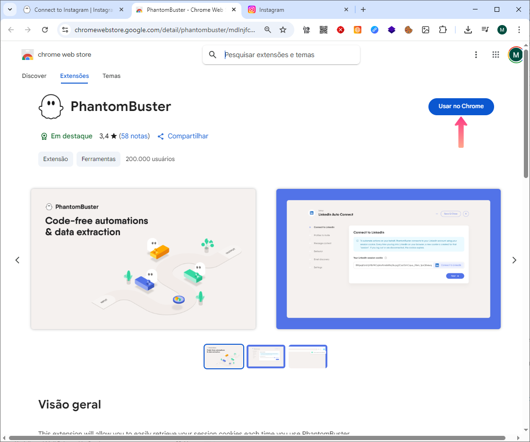The width and height of the screenshot is (530, 442).
Task: Open the purple diamond extension icon
Action: [392, 30]
